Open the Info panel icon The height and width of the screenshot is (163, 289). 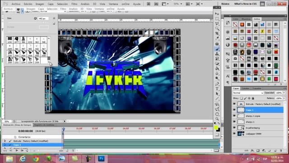(228, 45)
